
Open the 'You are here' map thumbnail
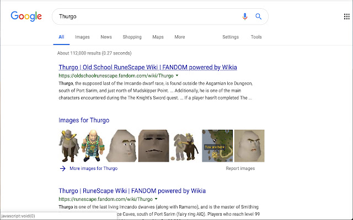217,146
